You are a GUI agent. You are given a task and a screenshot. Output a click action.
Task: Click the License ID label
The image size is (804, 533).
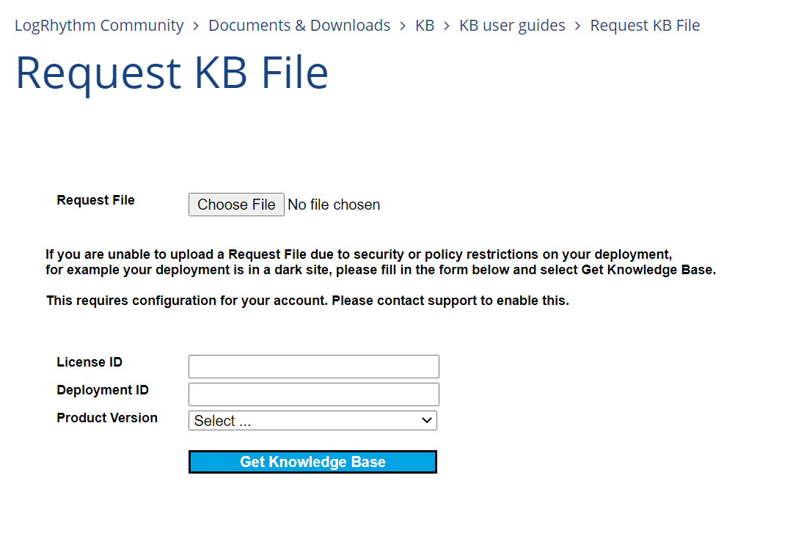pos(89,362)
